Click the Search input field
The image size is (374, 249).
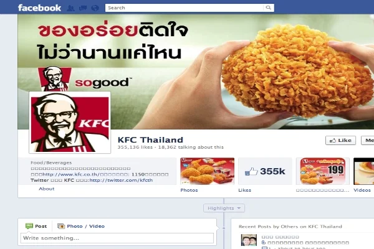(185, 7)
